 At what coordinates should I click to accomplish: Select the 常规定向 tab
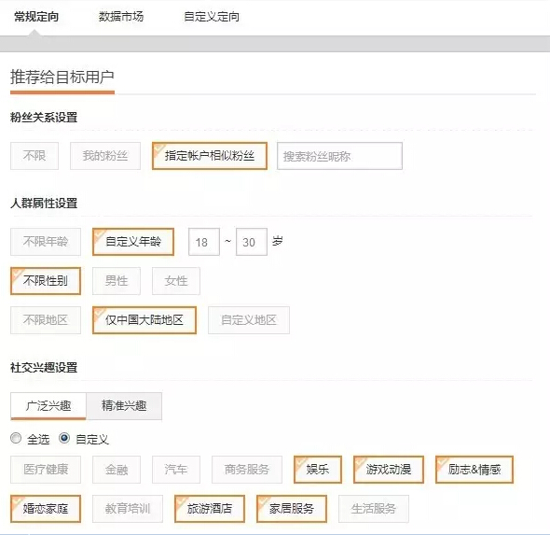(x=36, y=17)
